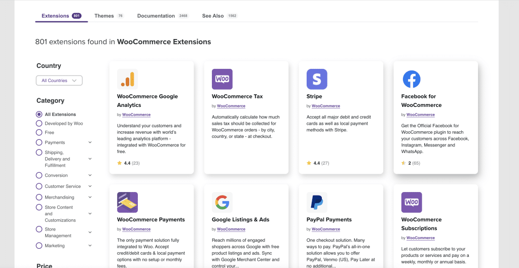Image resolution: width=519 pixels, height=268 pixels.
Task: Click the 'Country' sidebar heading
Action: [49, 66]
